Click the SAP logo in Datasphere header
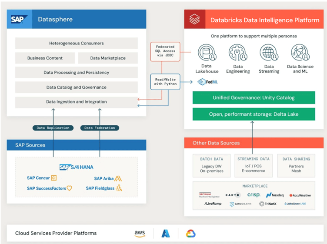Image resolution: width=327 pixels, height=244 pixels. pos(19,19)
